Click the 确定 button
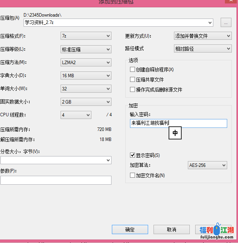238x243 pixels. pos(130,229)
